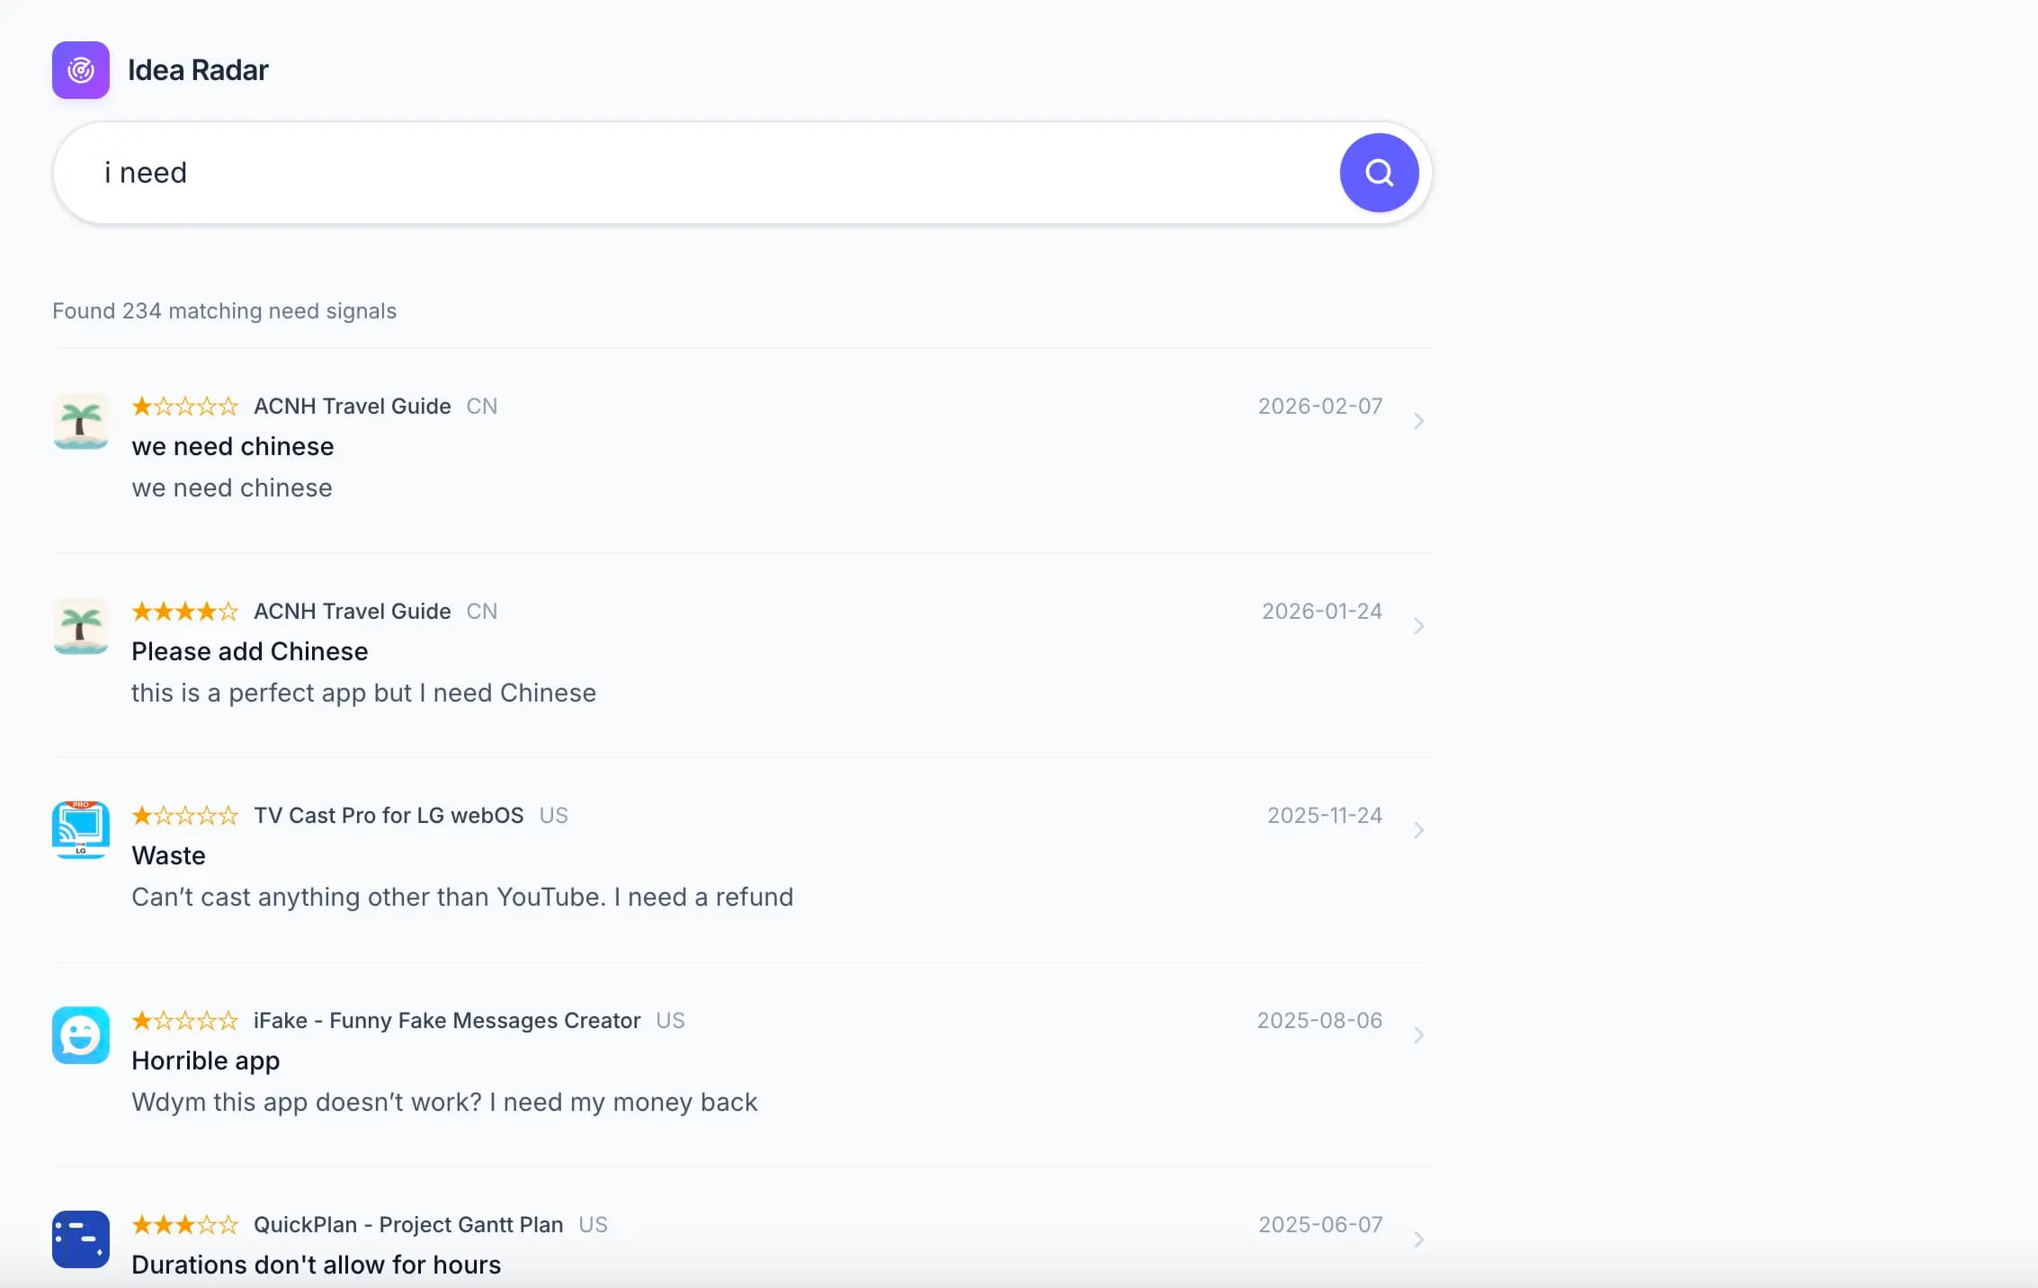The image size is (2038, 1288).
Task: Click the 'CN' label in the 2026-01-24 review
Action: point(482,612)
